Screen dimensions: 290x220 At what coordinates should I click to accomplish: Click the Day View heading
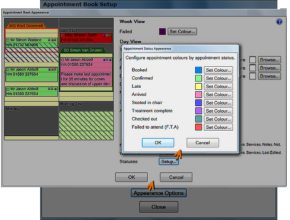tap(130, 41)
